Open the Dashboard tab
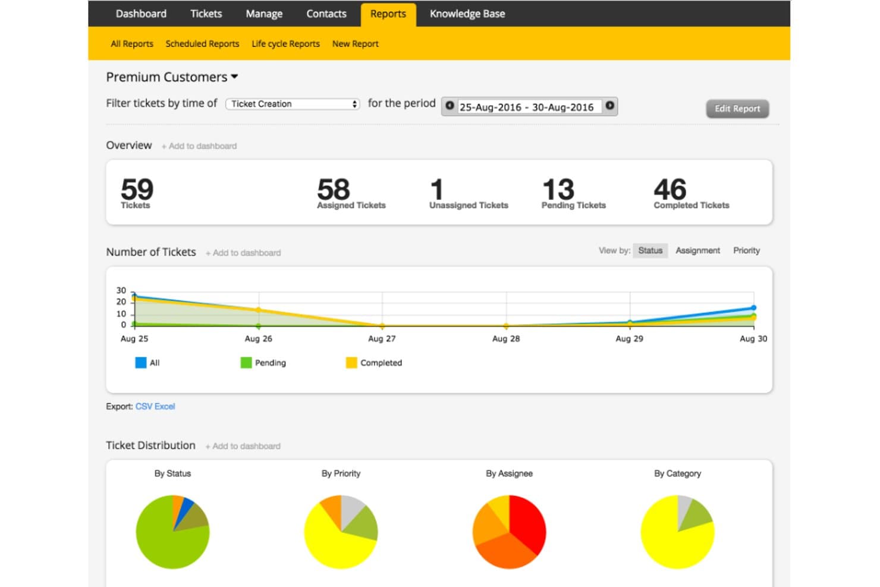The width and height of the screenshot is (880, 587). [141, 14]
